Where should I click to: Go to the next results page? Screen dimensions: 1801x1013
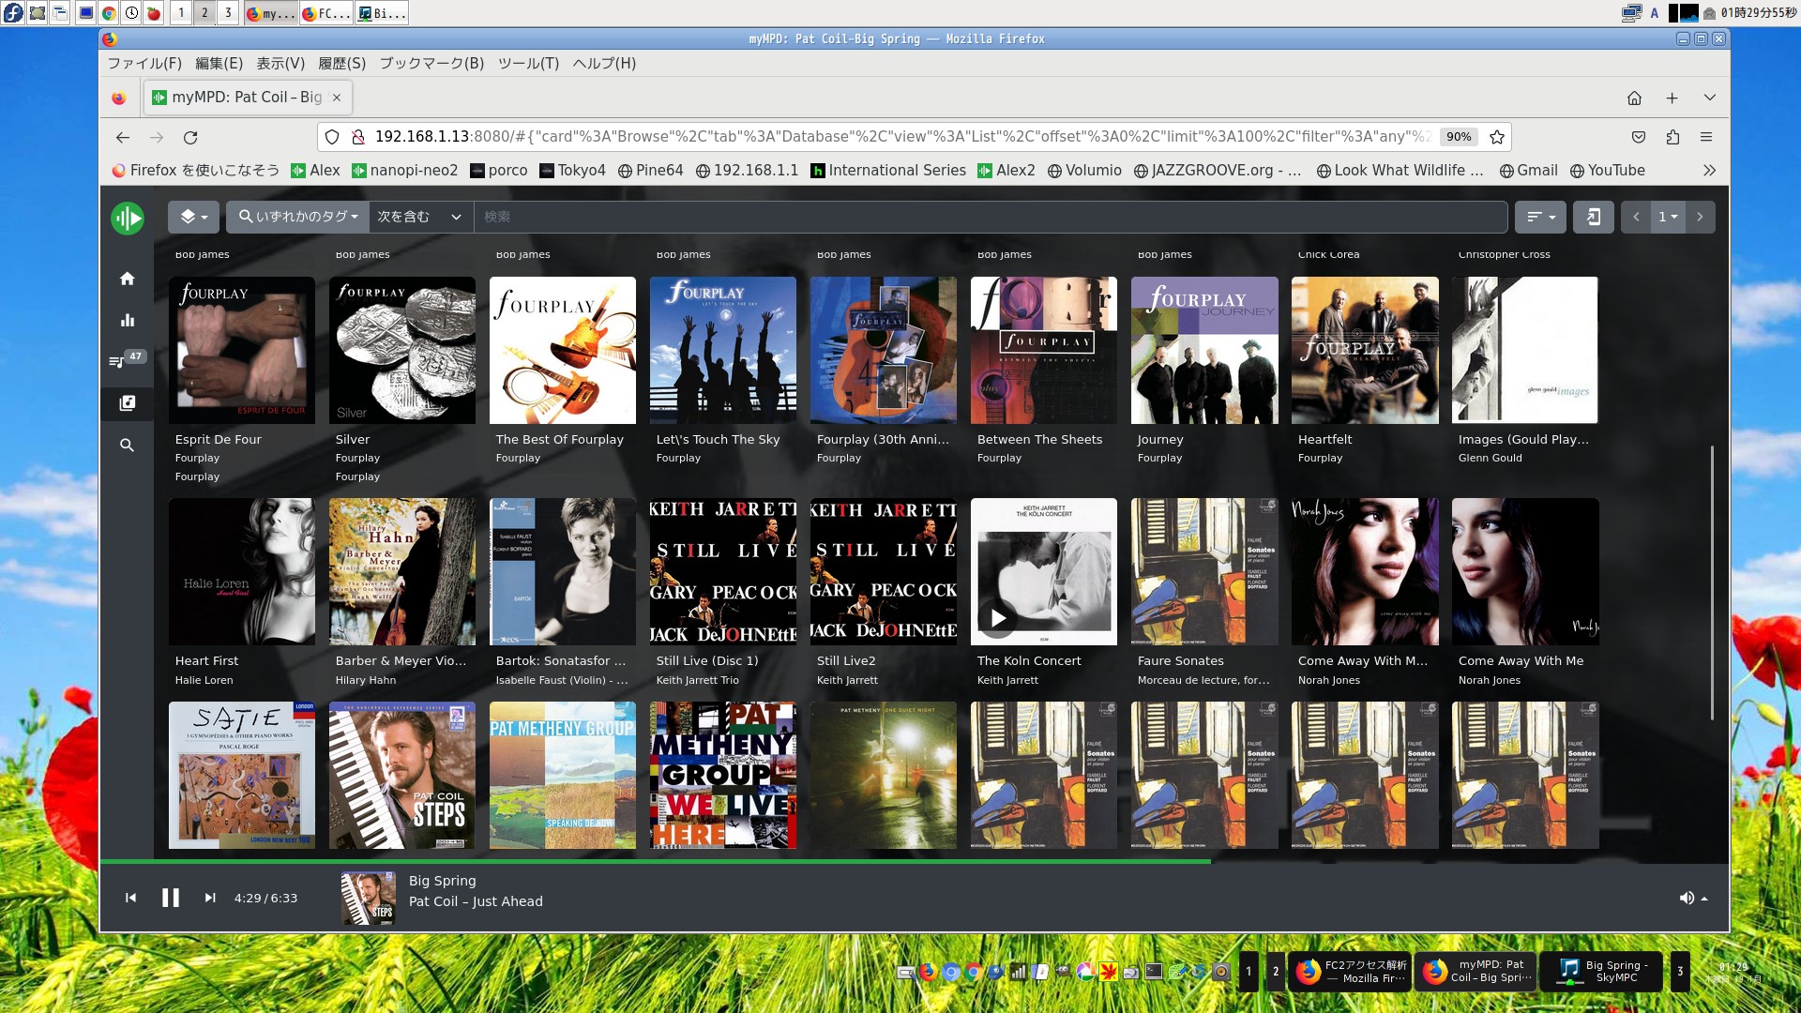coord(1700,217)
